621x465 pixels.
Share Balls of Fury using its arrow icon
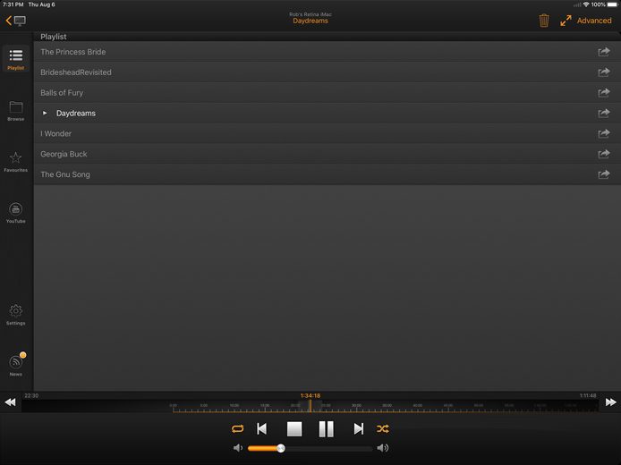pos(604,93)
